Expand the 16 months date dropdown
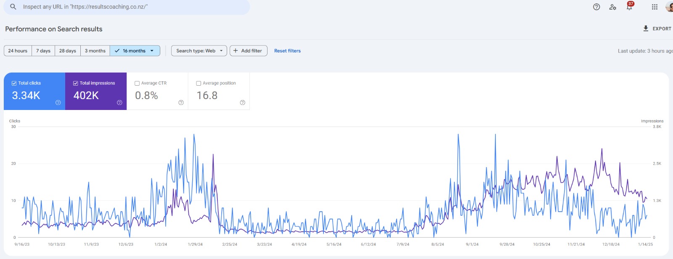The width and height of the screenshot is (673, 259). click(x=135, y=51)
